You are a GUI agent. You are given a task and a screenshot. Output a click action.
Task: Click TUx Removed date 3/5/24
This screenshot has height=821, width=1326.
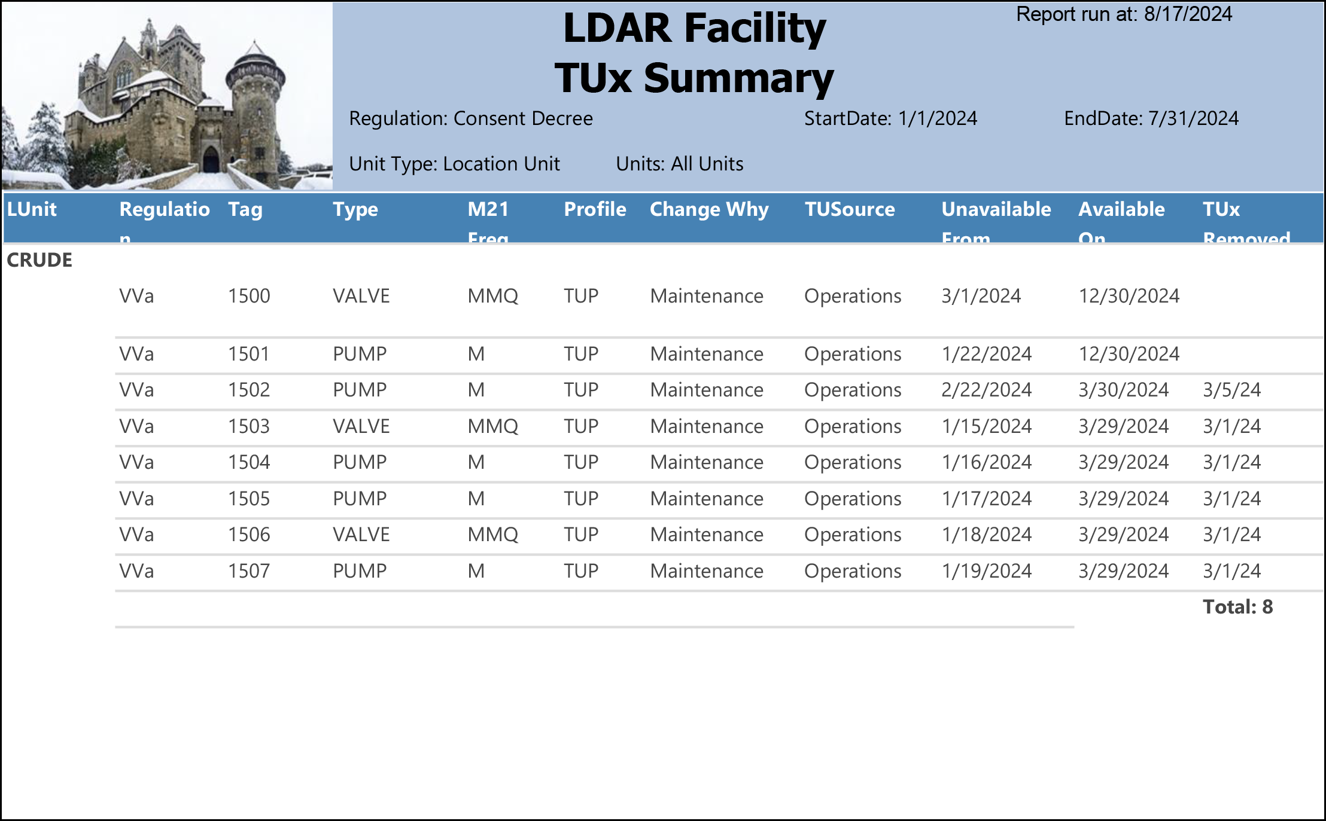tap(1232, 390)
